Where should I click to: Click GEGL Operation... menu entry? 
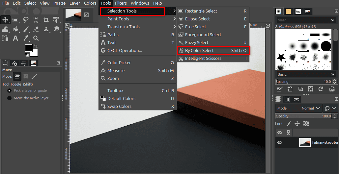(138, 51)
